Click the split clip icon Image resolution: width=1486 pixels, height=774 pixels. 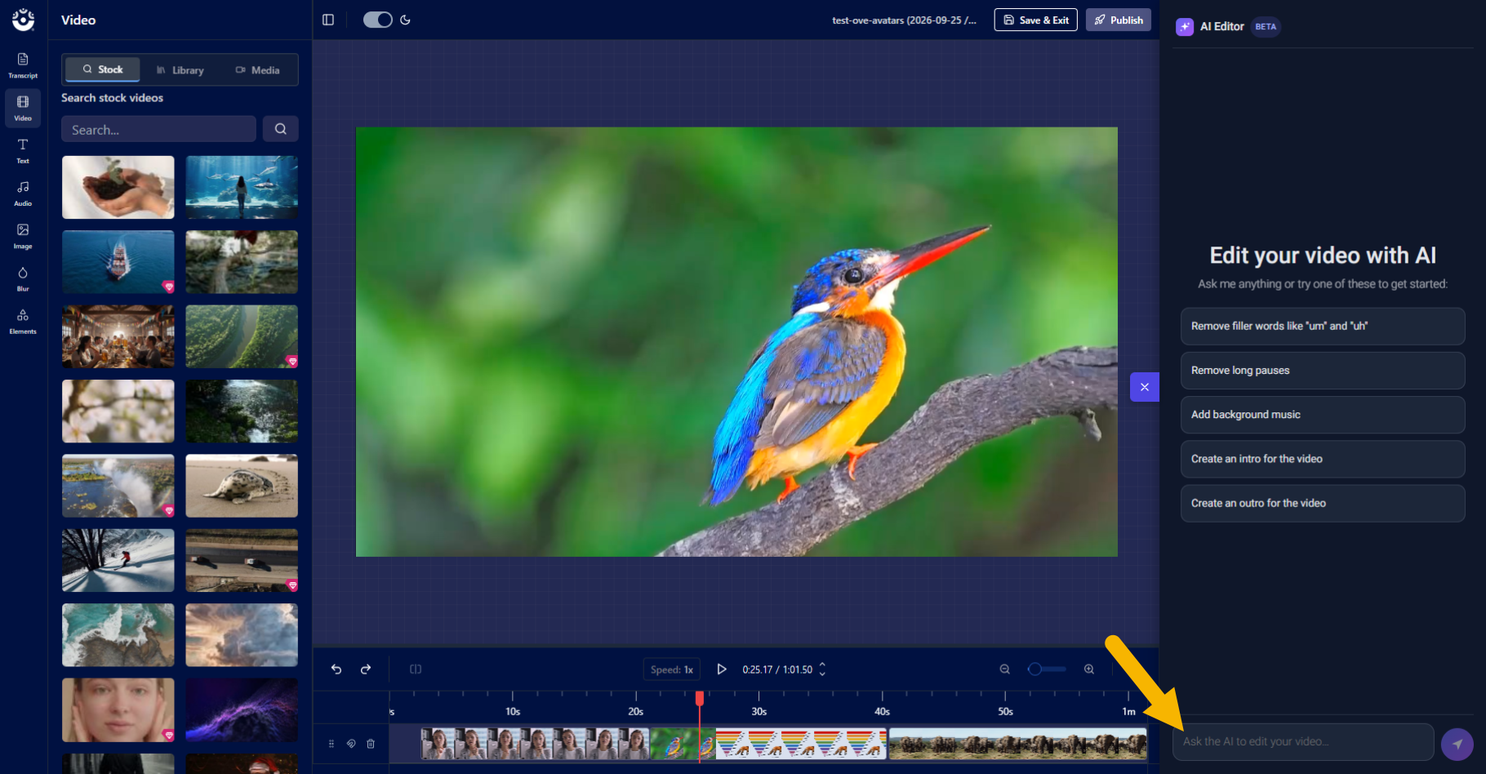tap(416, 669)
